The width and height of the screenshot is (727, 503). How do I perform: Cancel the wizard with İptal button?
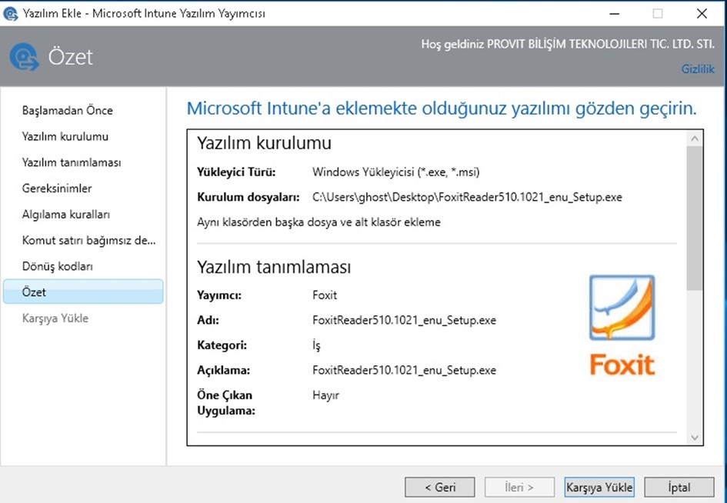(x=679, y=488)
